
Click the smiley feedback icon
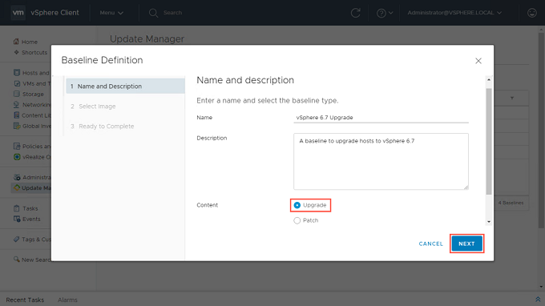point(532,13)
